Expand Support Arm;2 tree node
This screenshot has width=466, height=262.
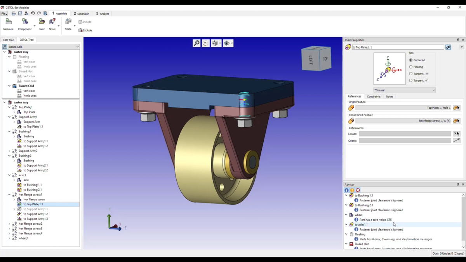pos(10,151)
